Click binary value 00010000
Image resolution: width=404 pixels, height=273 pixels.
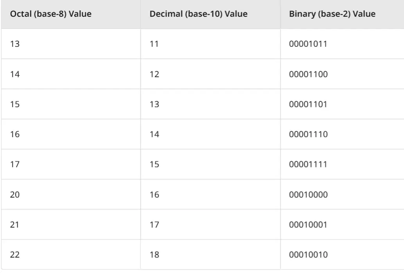(308, 195)
